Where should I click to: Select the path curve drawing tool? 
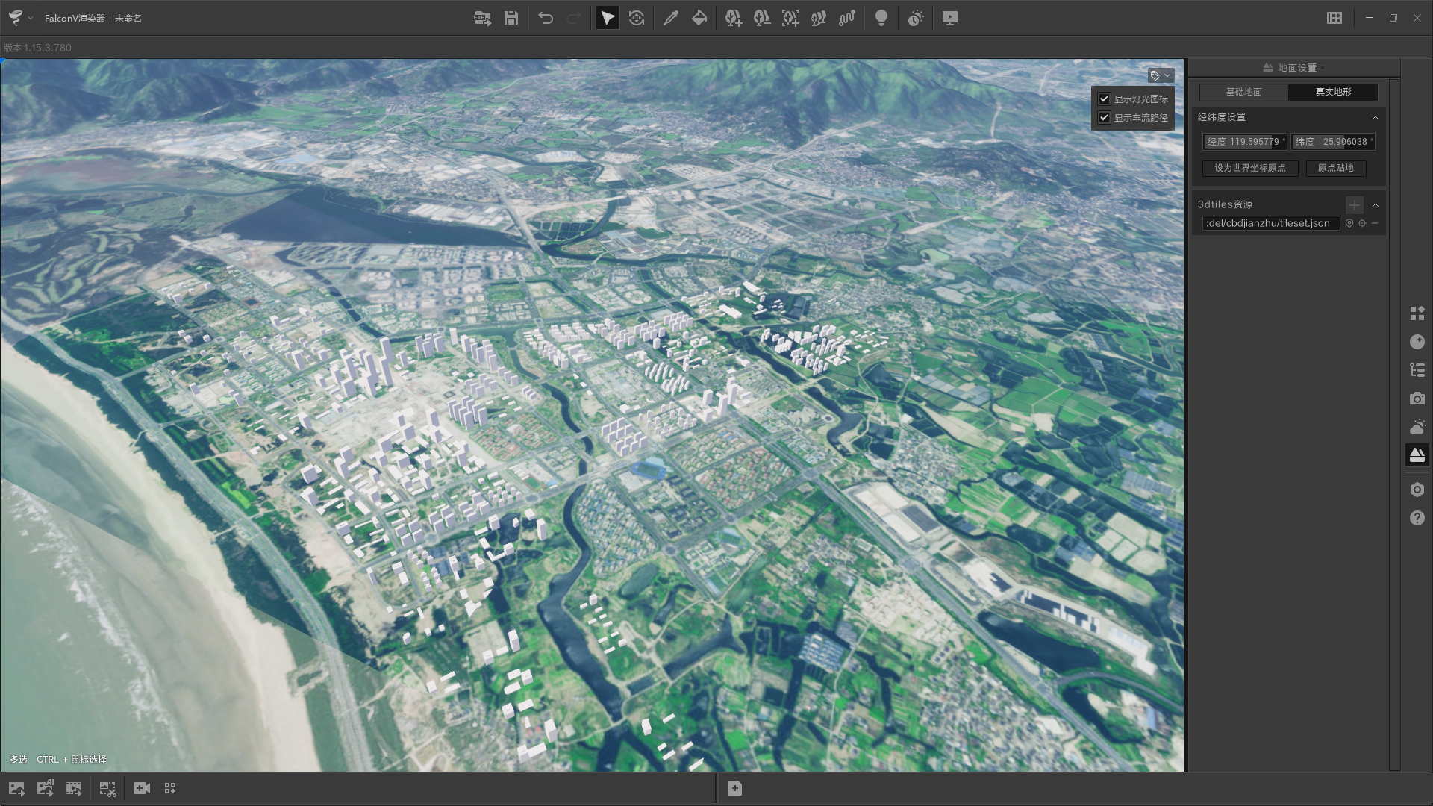846,19
